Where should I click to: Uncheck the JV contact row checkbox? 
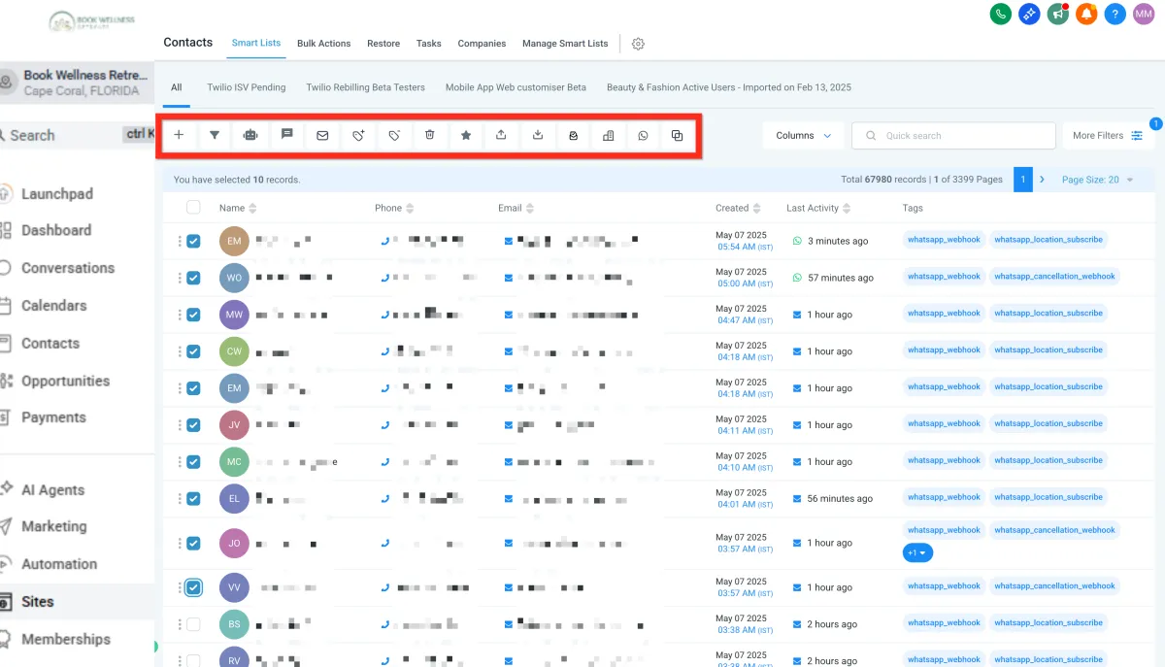(x=193, y=425)
